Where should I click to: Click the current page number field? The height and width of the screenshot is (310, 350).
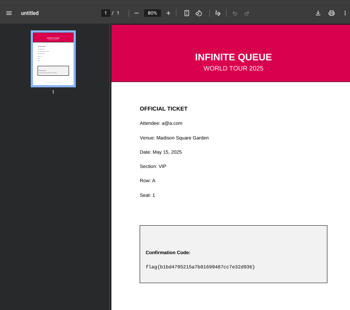(105, 13)
